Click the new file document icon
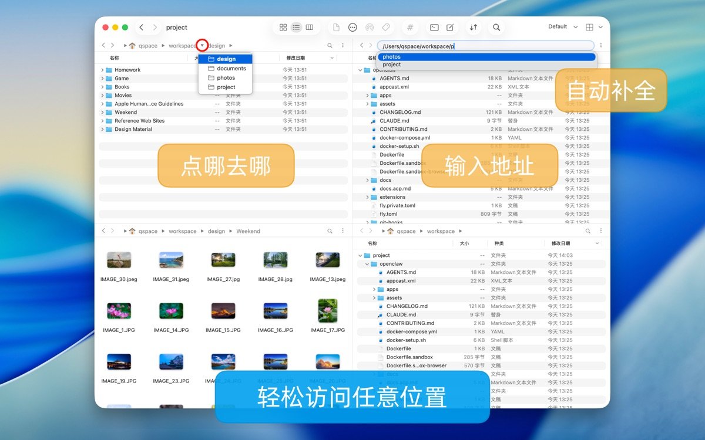The image size is (705, 440). coord(335,27)
